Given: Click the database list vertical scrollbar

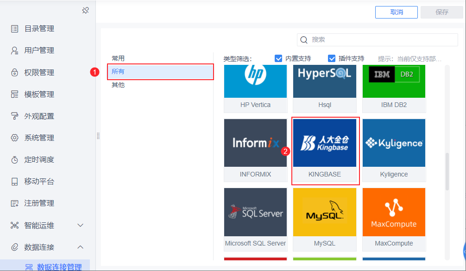Looking at the screenshot, I should 447,171.
